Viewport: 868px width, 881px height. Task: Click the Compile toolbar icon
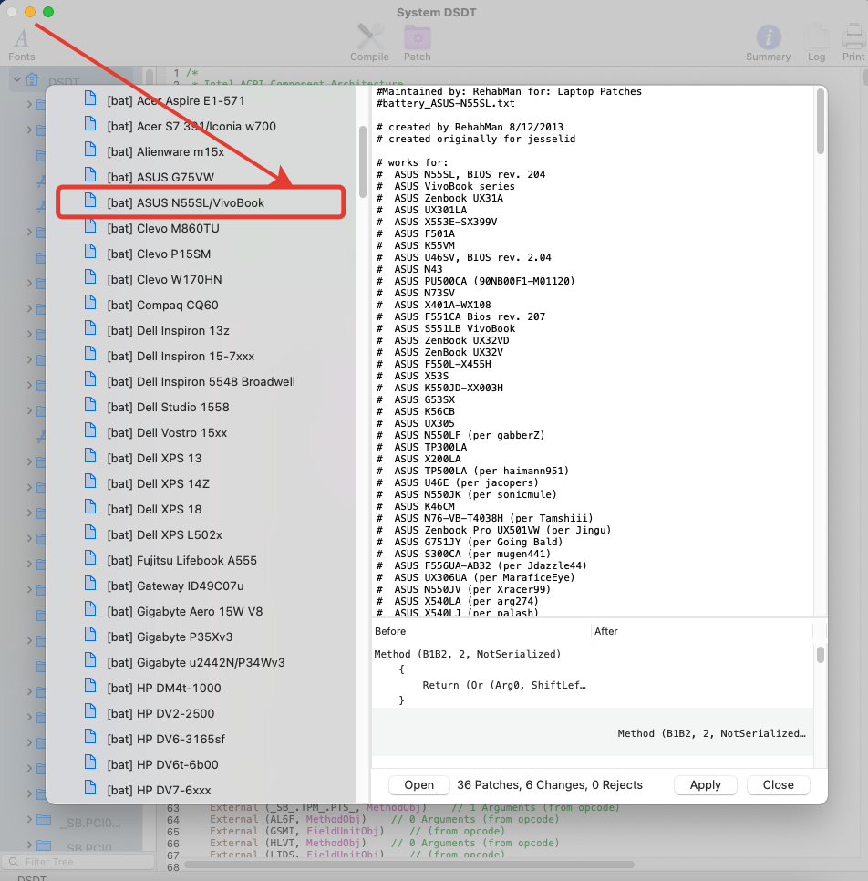[x=369, y=43]
